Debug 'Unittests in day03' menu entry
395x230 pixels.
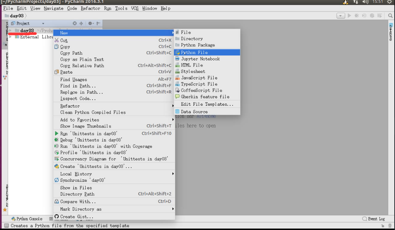point(114,140)
